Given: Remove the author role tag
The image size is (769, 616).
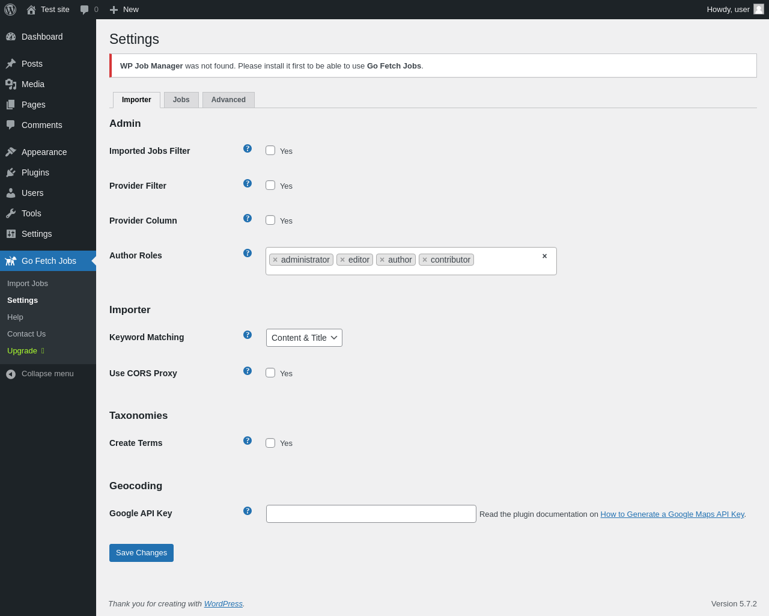Looking at the screenshot, I should [x=382, y=260].
